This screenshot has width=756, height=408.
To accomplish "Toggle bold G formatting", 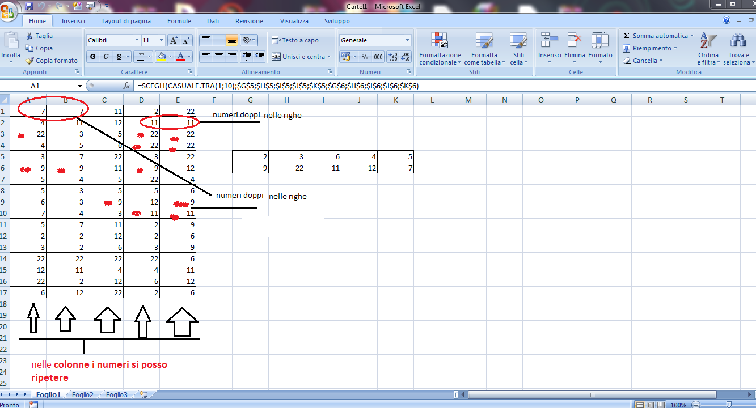I will pos(92,57).
